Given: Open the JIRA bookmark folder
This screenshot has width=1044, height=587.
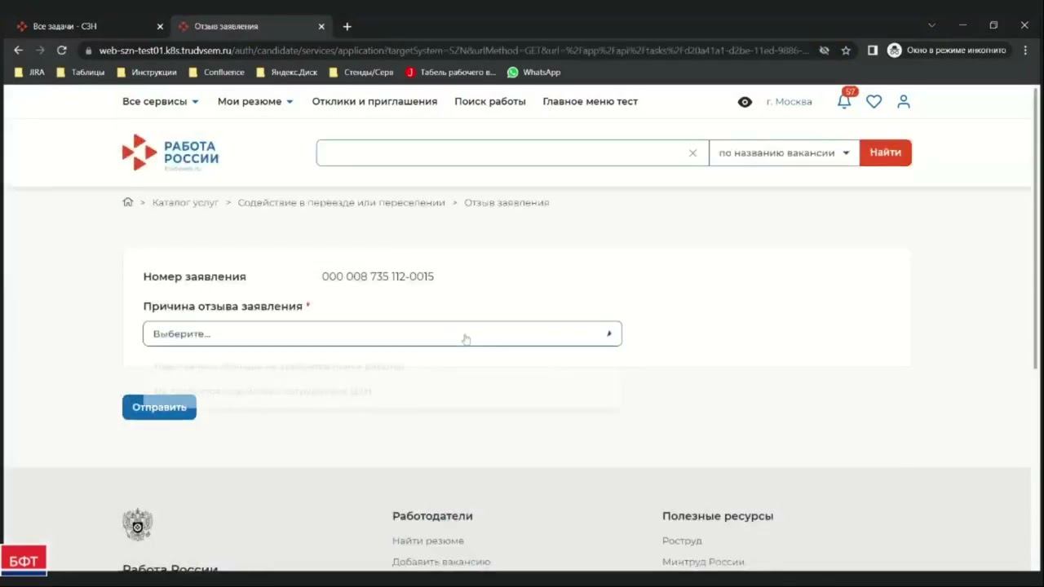Looking at the screenshot, I should (30, 73).
